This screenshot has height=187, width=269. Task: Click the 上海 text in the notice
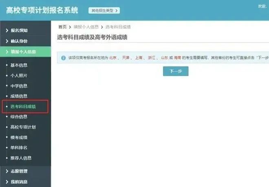point(139,58)
